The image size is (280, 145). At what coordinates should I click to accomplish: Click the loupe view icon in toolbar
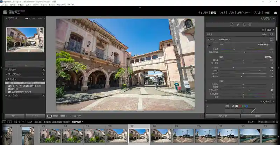(49, 116)
